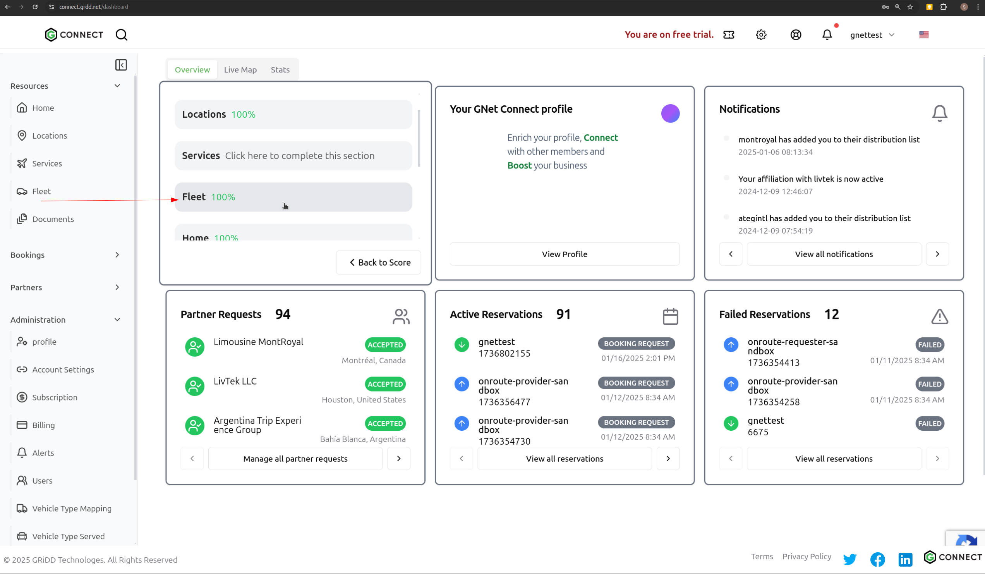The height and width of the screenshot is (574, 985).
Task: Click the purple profile avatar circle
Action: point(670,113)
